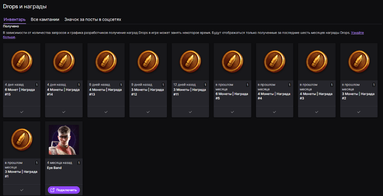Open Значок за посты в соцсетях tab
Image resolution: width=383 pixels, height=196 pixels.
pyautogui.click(x=93, y=19)
